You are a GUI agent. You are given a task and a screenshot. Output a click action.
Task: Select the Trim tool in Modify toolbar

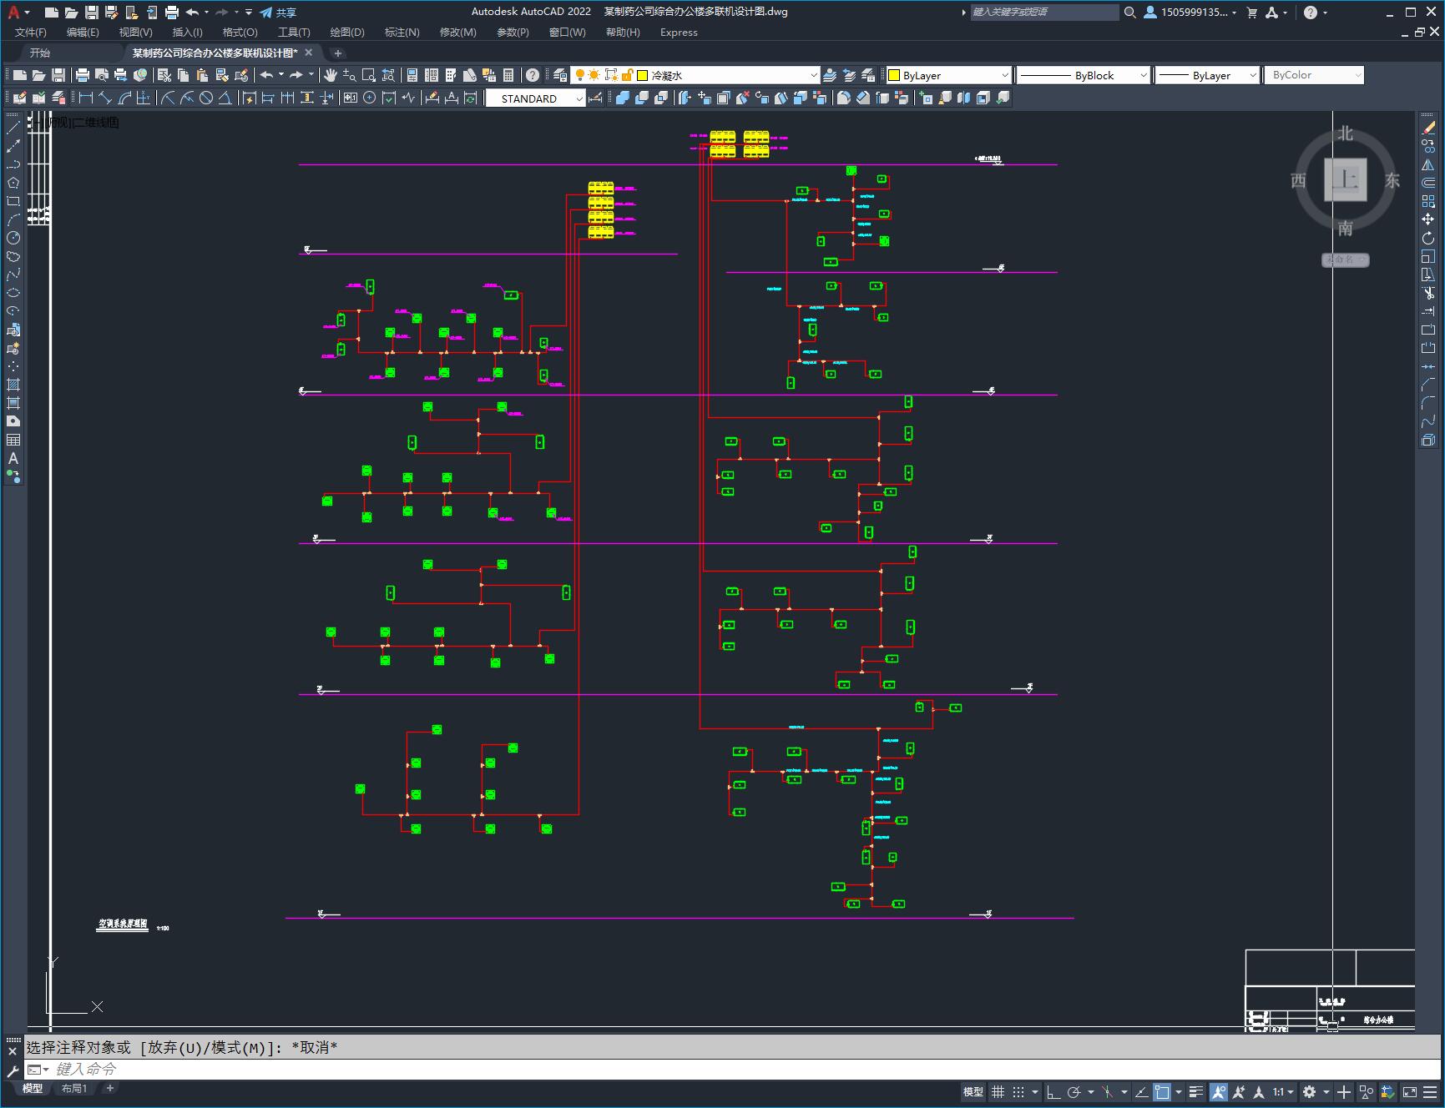point(1428,293)
